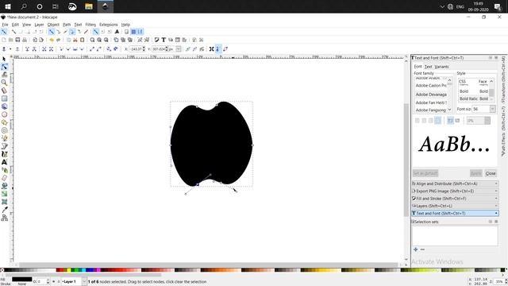Screen dimensions: 508x286
Task: Select the Zoom tool in toolbox
Action: click(4, 83)
